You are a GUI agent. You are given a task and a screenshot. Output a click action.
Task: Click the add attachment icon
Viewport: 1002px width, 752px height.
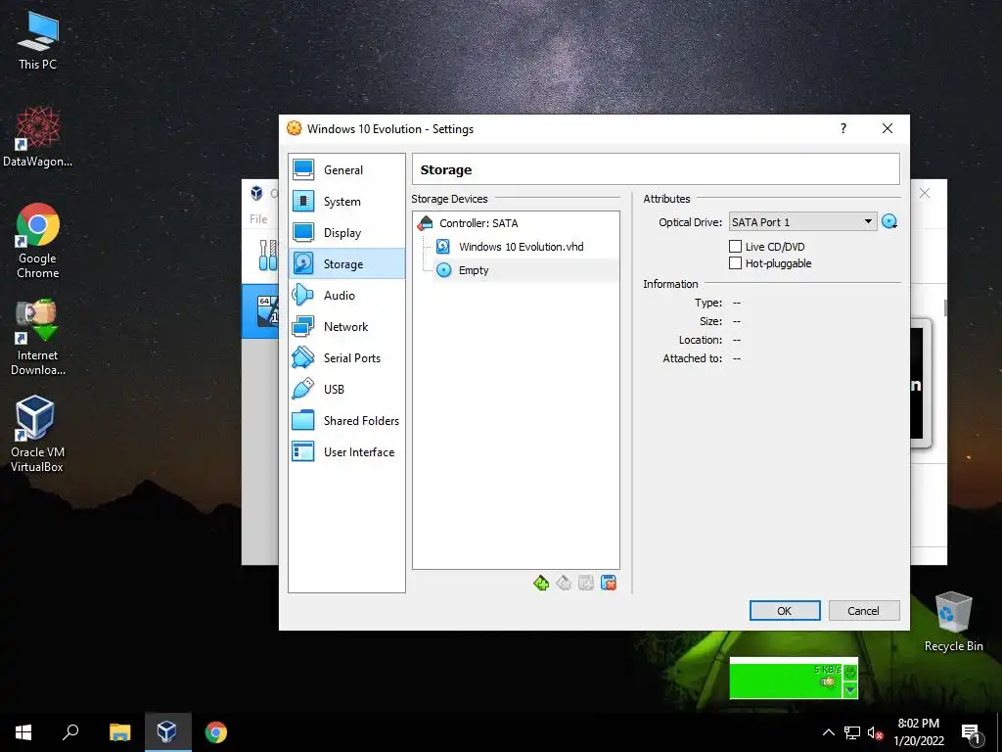pyautogui.click(x=585, y=583)
